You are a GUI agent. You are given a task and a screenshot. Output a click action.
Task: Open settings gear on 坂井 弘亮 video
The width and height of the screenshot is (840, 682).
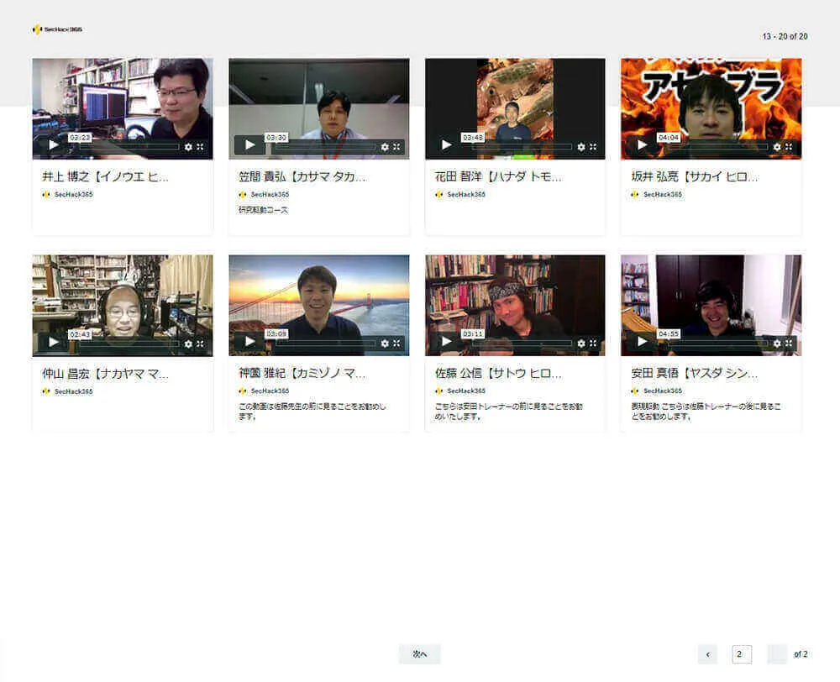point(777,147)
